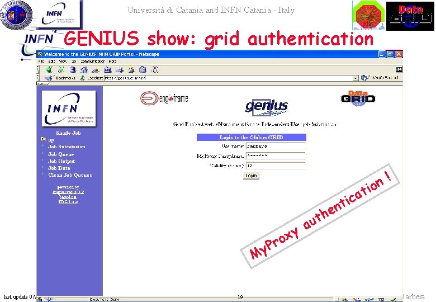Open Job Output in the sidebar
436x302 pixels.
pyautogui.click(x=61, y=161)
